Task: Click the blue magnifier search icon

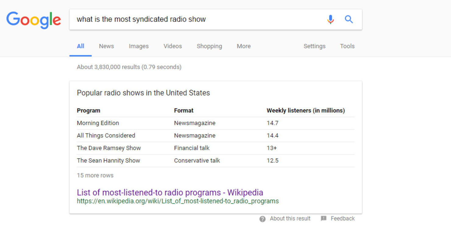Action: [349, 19]
